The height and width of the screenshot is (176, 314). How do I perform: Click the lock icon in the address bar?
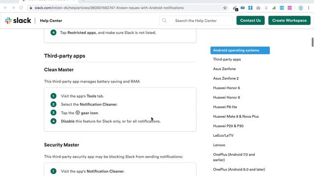click(x=30, y=8)
